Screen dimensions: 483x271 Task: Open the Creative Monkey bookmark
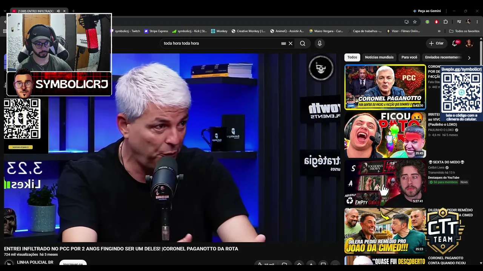(x=249, y=31)
